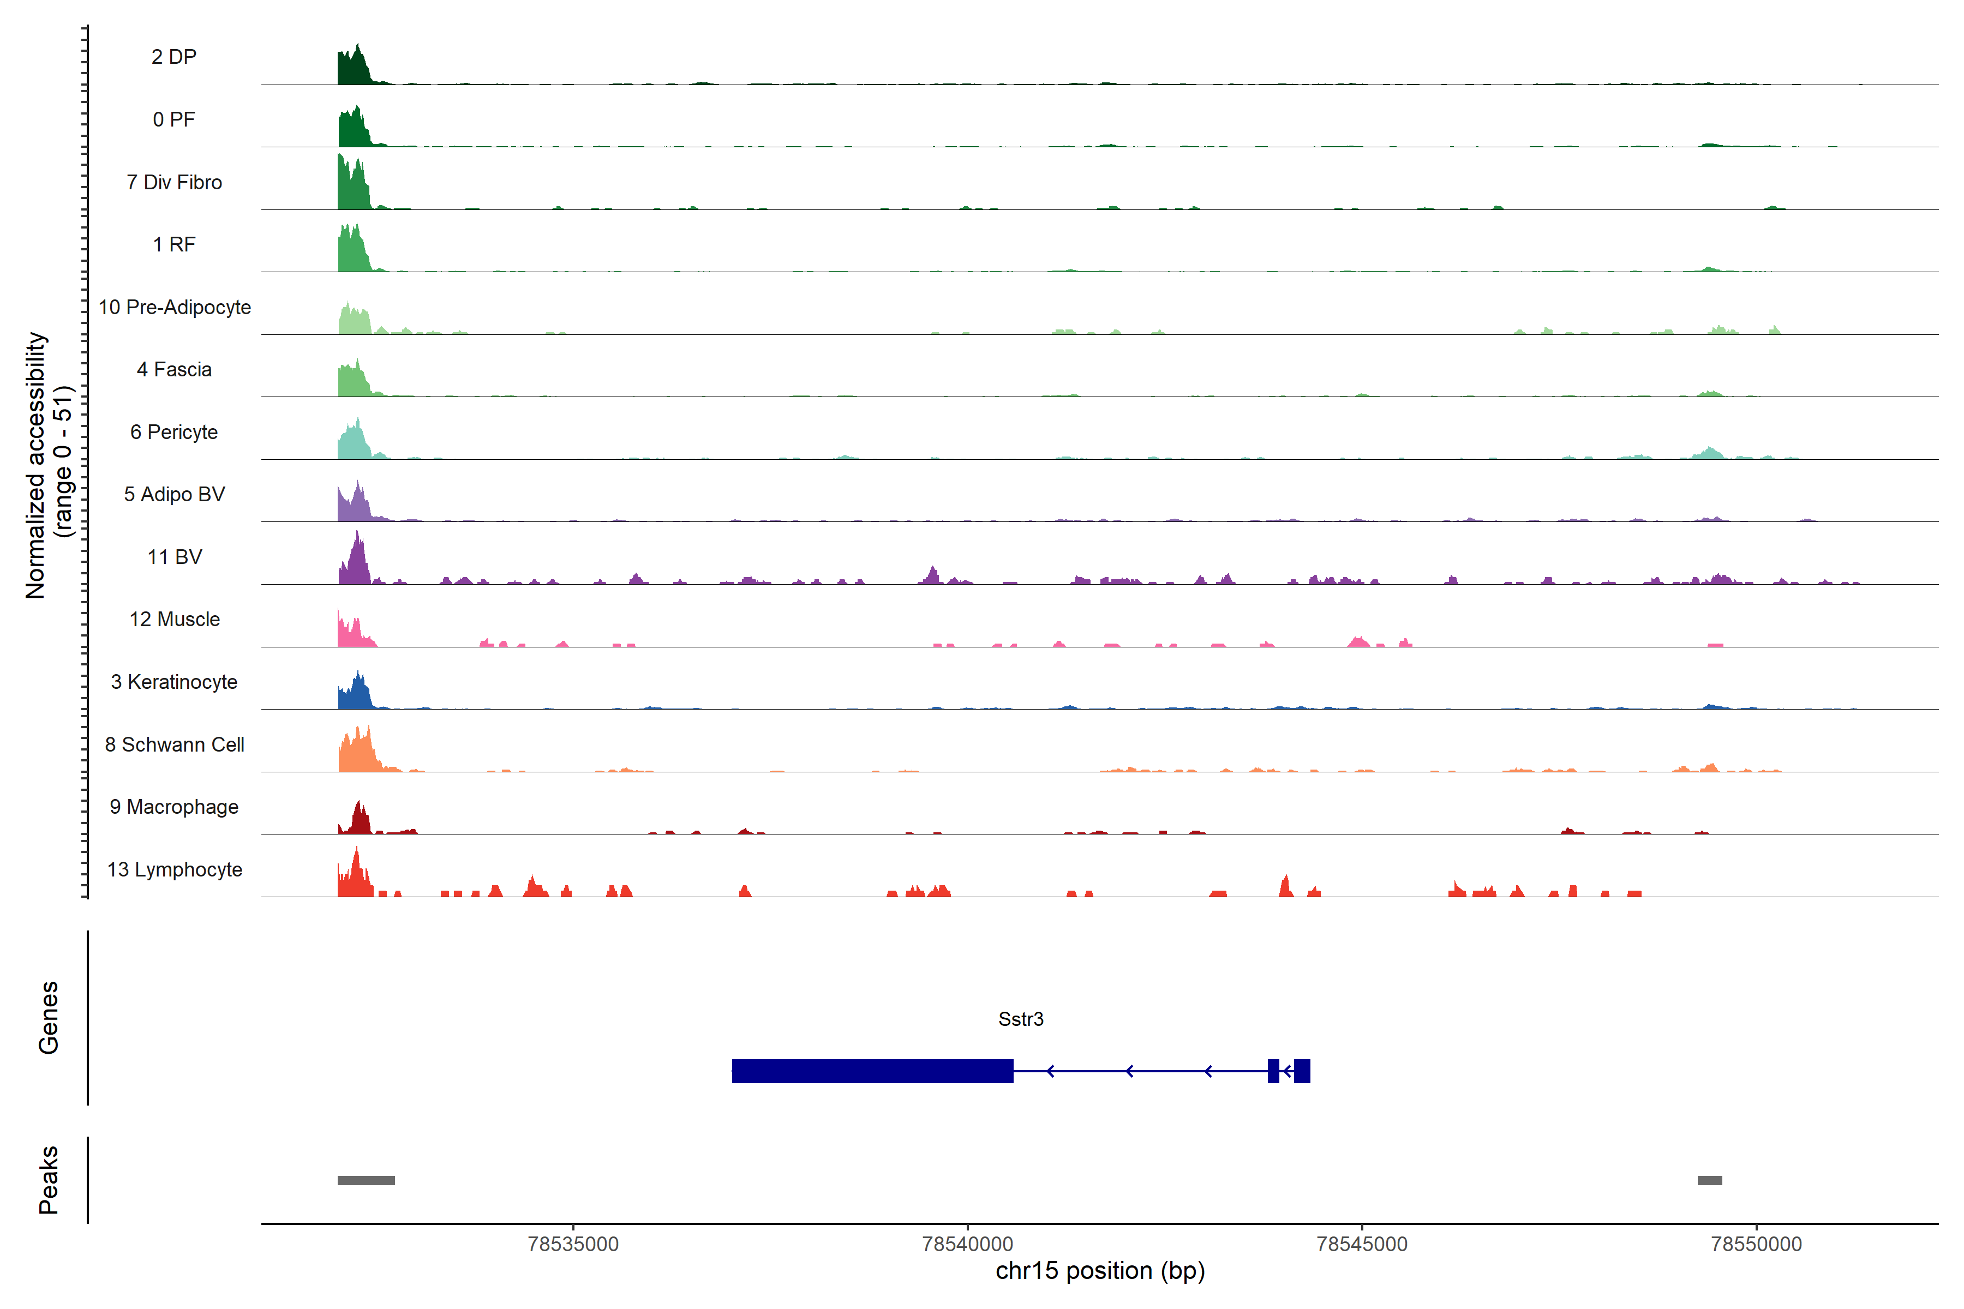Click the 10 Pre-Adipocyte track label
Image resolution: width=1964 pixels, height=1309 pixels.
173,307
